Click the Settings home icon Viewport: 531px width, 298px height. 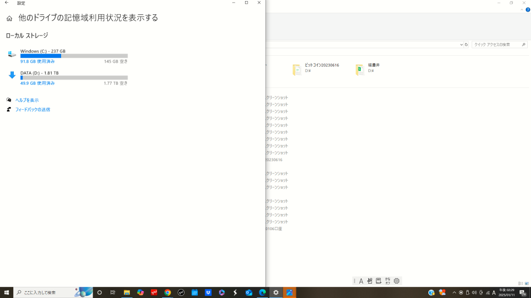[9, 19]
